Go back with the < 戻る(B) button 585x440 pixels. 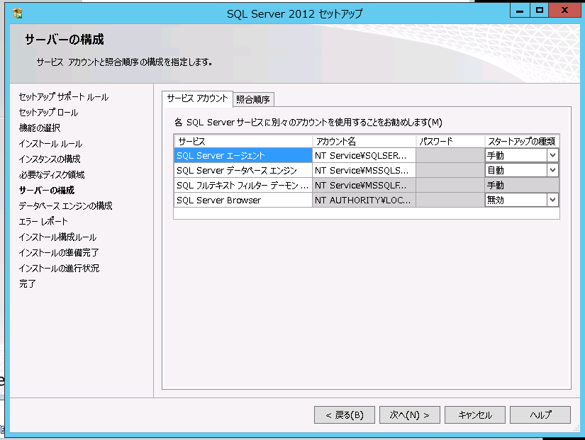coord(345,414)
